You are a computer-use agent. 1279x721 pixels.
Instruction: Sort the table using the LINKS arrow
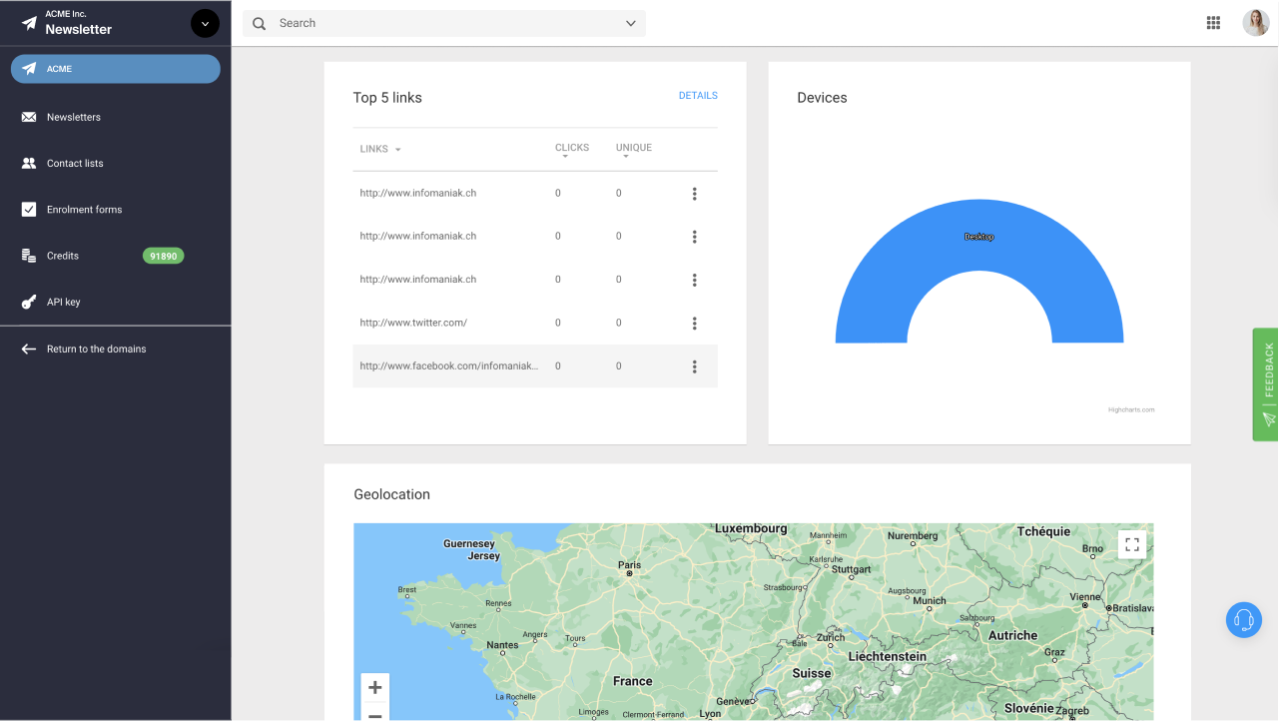click(x=397, y=148)
